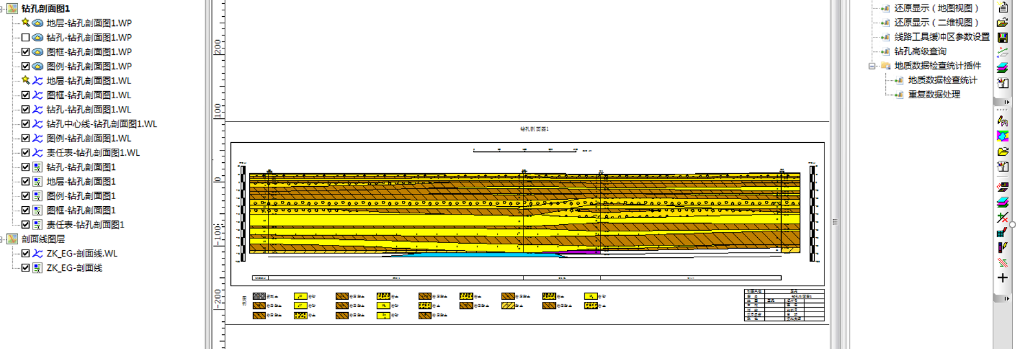
Task: Enable the 钻孔-钻孔剖面图1.WP layer checkbox
Action: click(x=26, y=37)
